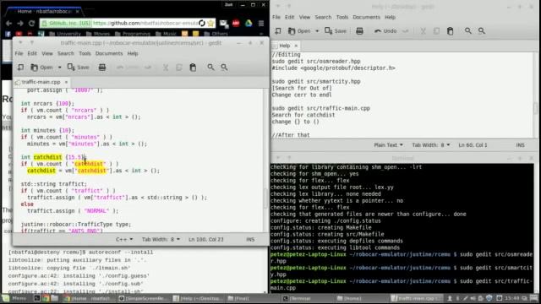541x304 pixels.
Task: Reload the GitHub page in Chrome
Action: point(31,24)
